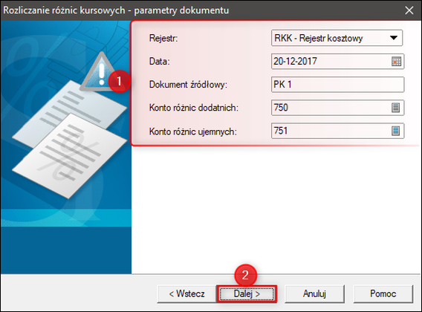Click the Rejestr: label text
This screenshot has height=312, width=422.
pyautogui.click(x=163, y=38)
